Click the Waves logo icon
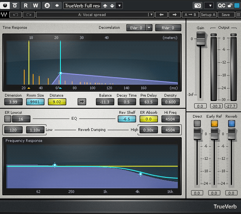Screen dimensions: 241x214 5,15
